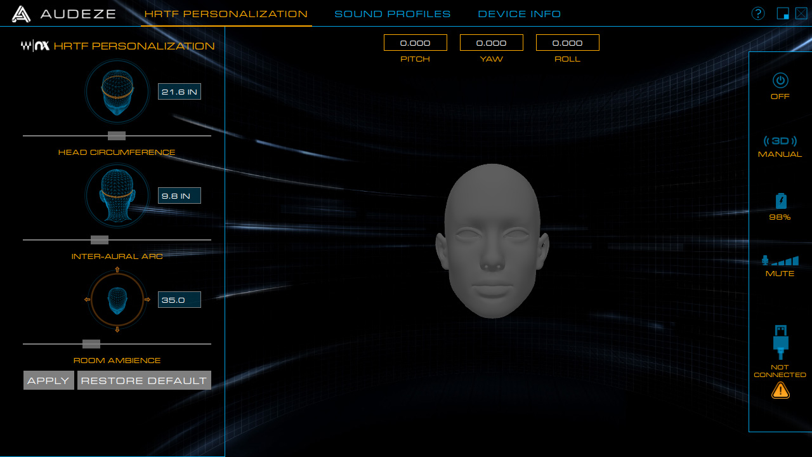Viewport: 812px width, 457px height.
Task: Apply the HRTF settings
Action: tap(49, 380)
